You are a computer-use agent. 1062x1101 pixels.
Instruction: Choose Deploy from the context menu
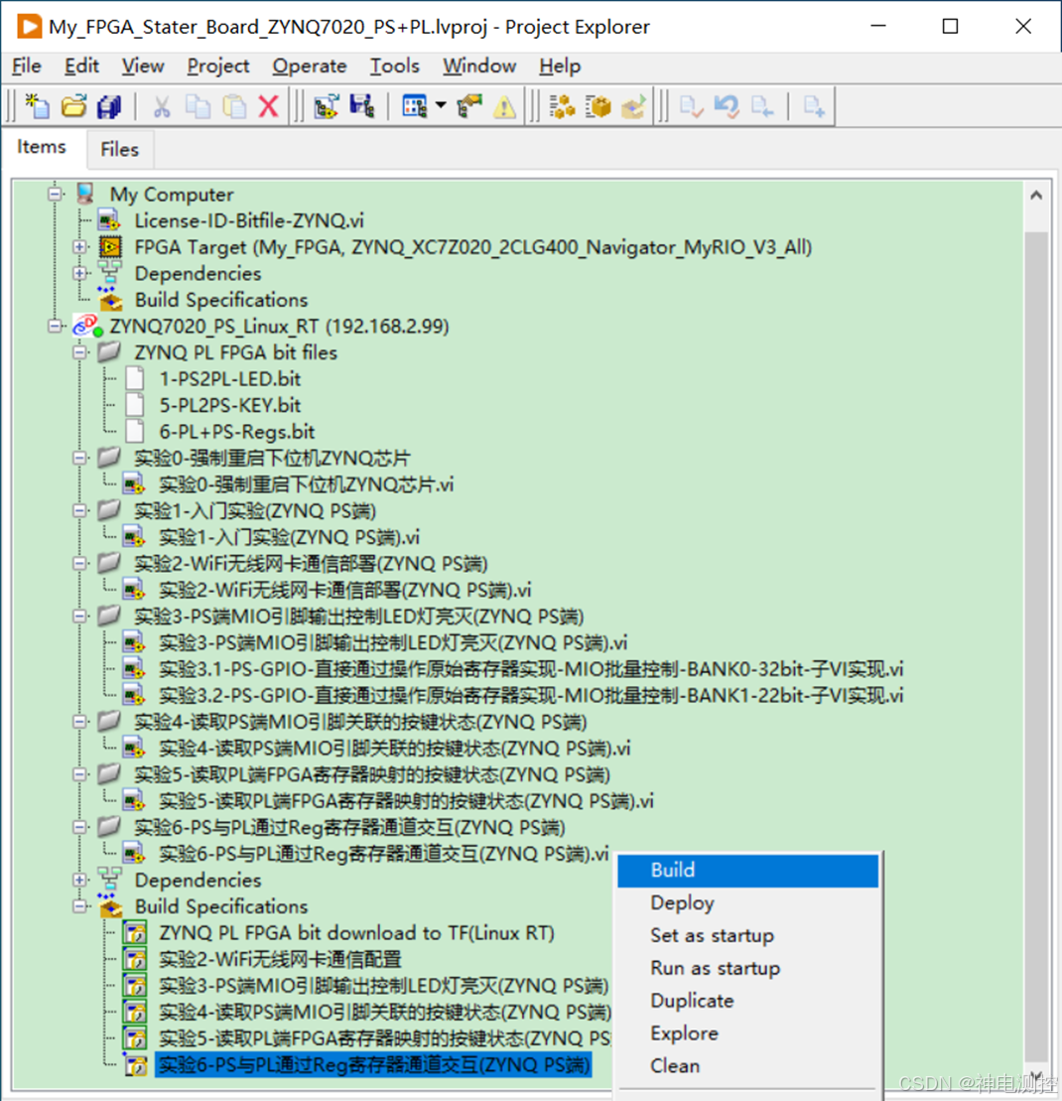[747, 903]
